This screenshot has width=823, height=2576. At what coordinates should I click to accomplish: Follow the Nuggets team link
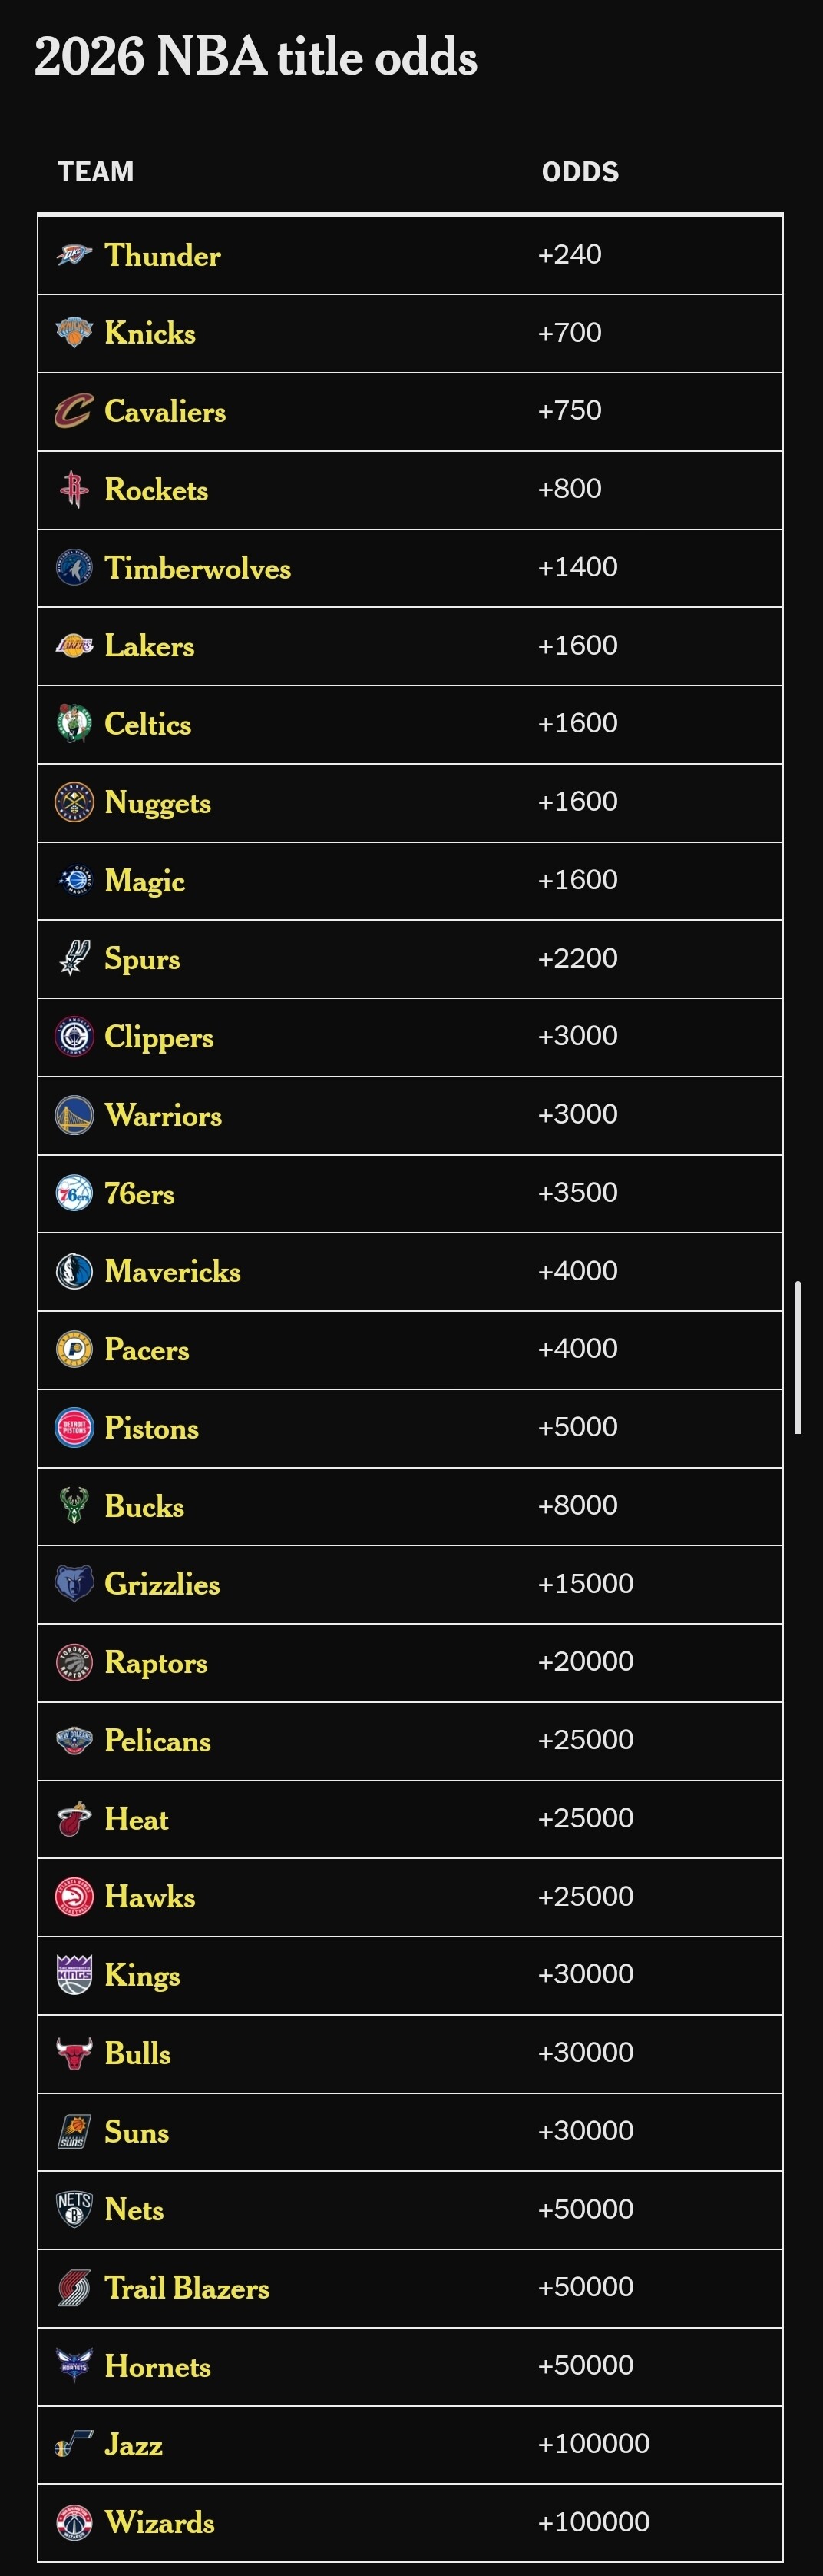(158, 803)
